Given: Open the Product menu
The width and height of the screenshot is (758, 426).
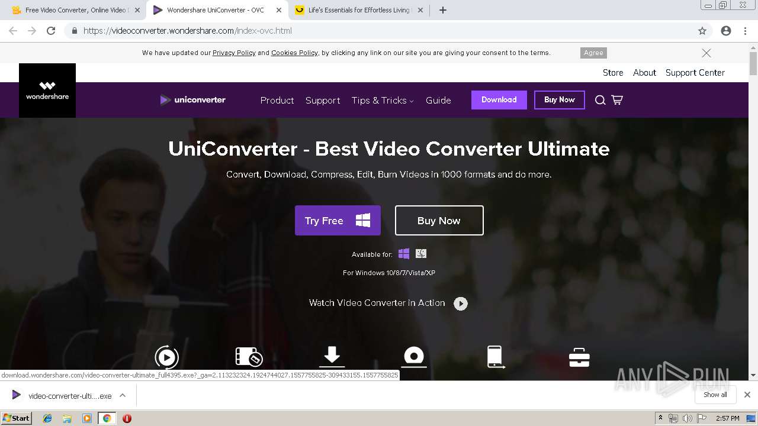Looking at the screenshot, I should 277,100.
